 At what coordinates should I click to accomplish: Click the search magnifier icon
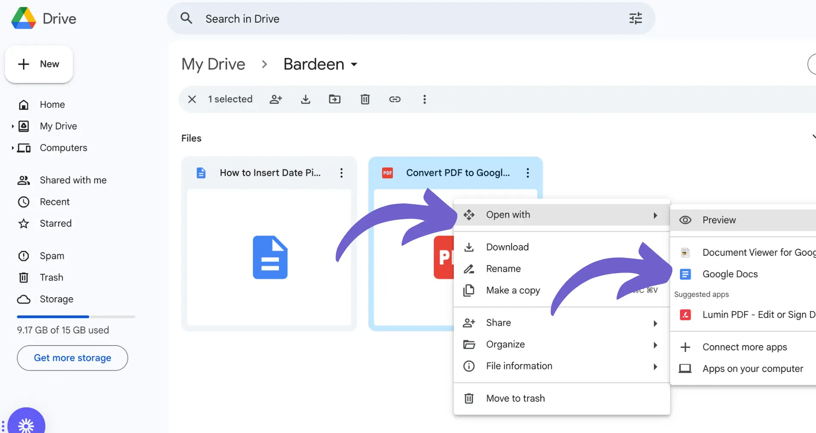(186, 18)
